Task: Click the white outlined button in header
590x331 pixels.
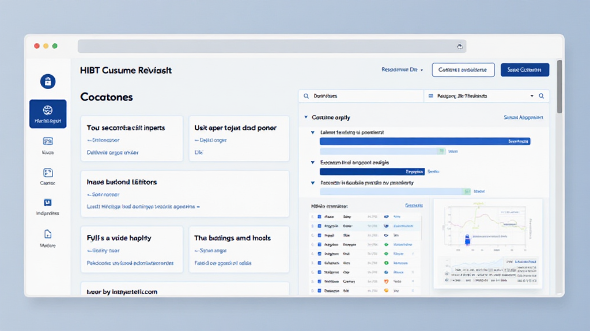Action: 463,70
